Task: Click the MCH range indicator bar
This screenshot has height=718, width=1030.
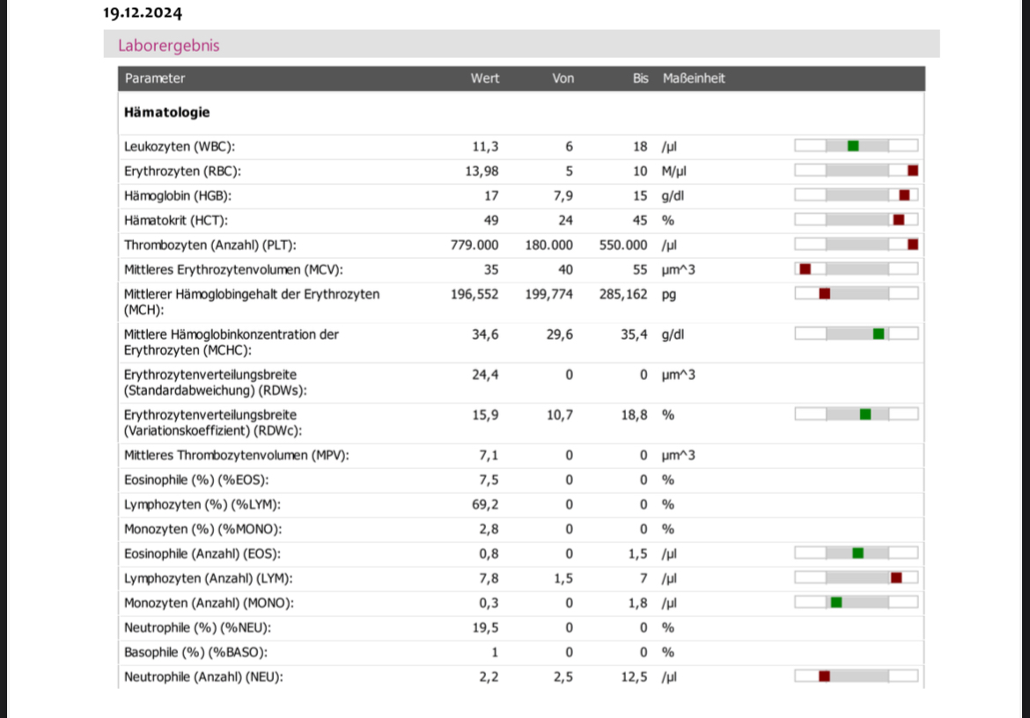Action: (857, 293)
